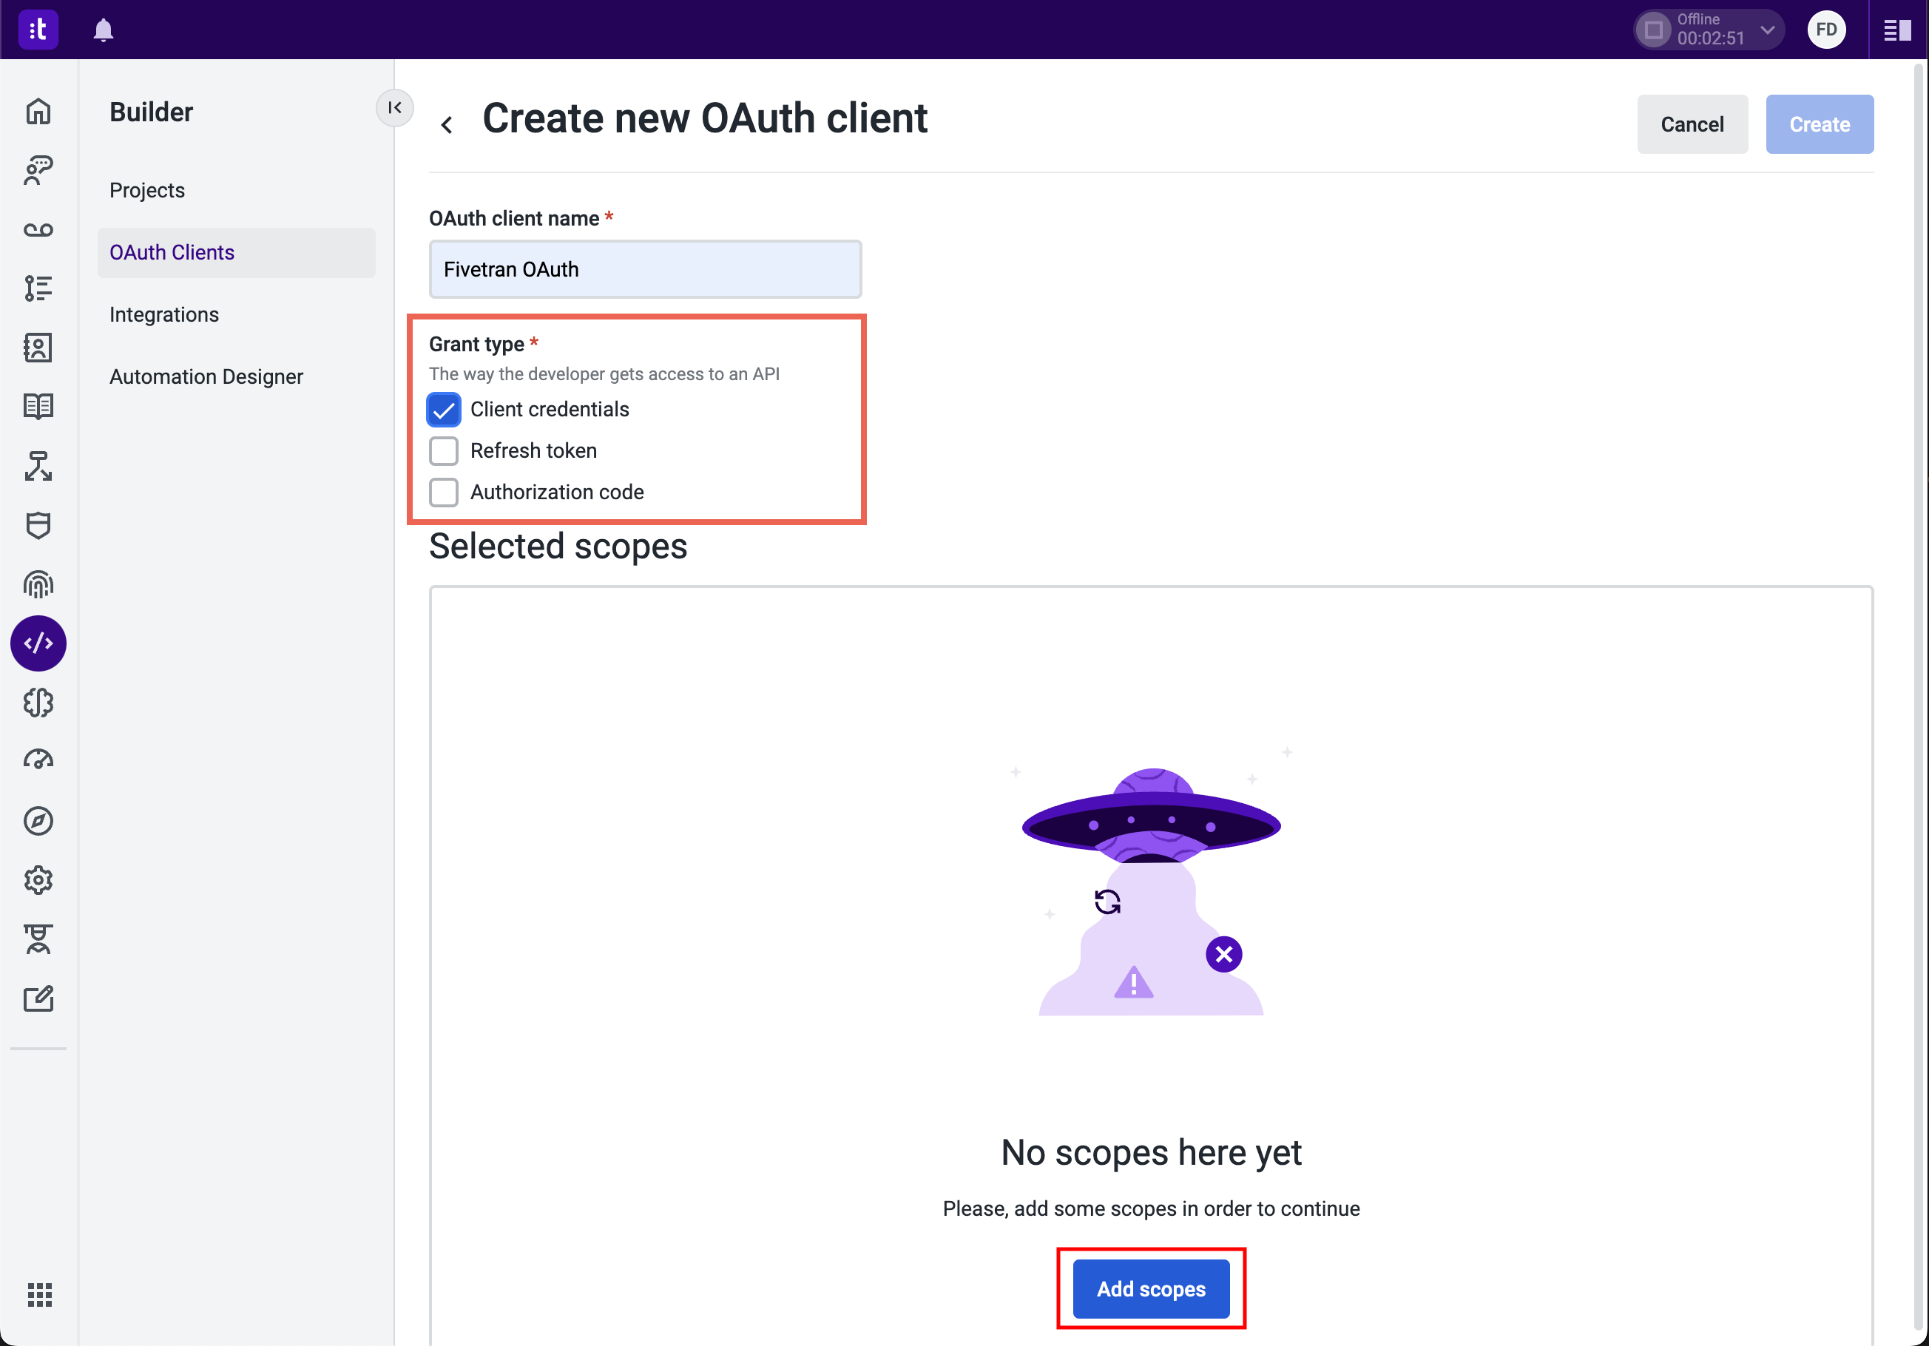This screenshot has height=1346, width=1929.
Task: Select Integrations menu item
Action: [164, 314]
